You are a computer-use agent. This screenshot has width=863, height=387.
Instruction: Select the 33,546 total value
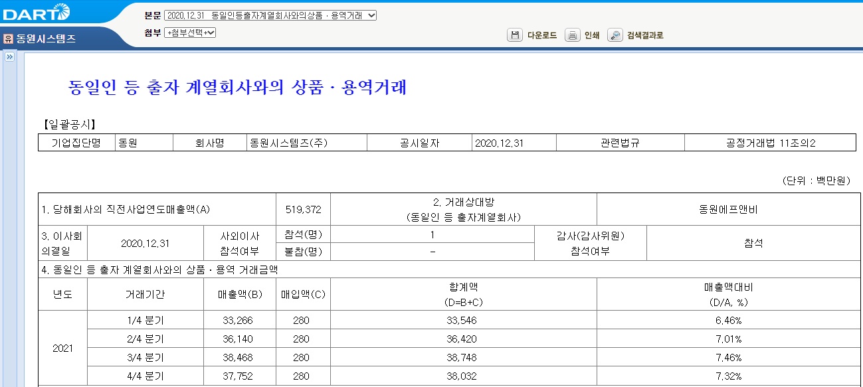coord(464,320)
